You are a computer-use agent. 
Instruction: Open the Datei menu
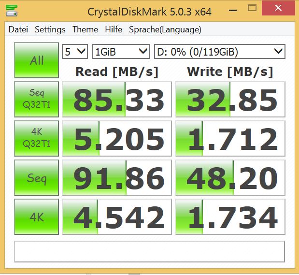18,29
